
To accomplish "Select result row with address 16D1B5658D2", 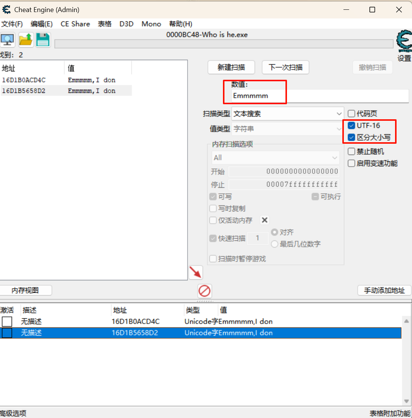I will [66, 91].
